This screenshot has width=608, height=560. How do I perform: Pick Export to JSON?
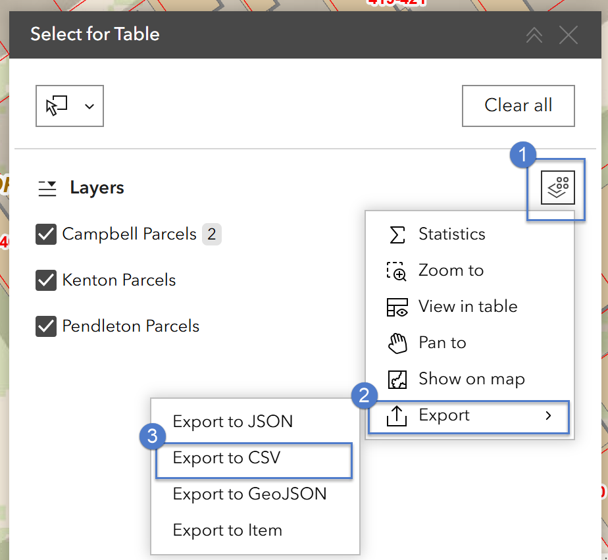click(232, 421)
